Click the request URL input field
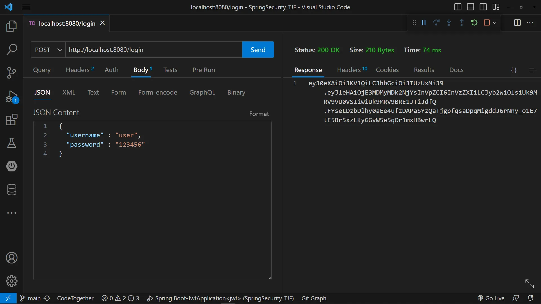The height and width of the screenshot is (304, 541). [154, 50]
